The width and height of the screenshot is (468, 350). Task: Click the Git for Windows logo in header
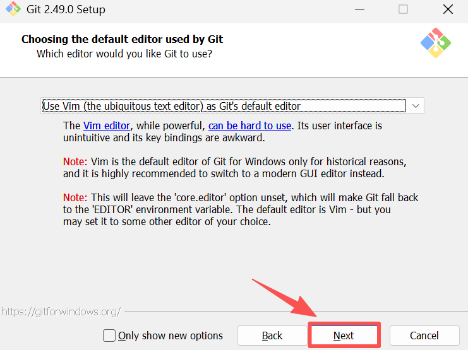[435, 43]
